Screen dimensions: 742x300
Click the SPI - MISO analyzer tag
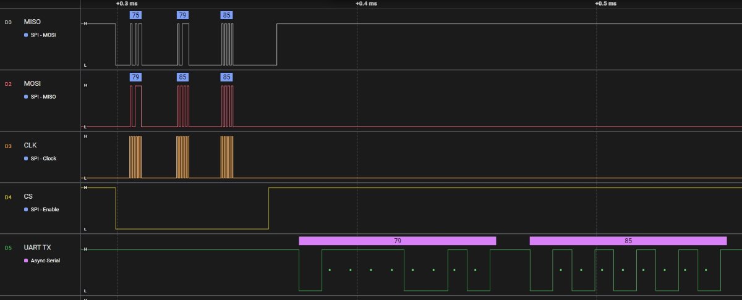click(x=43, y=96)
